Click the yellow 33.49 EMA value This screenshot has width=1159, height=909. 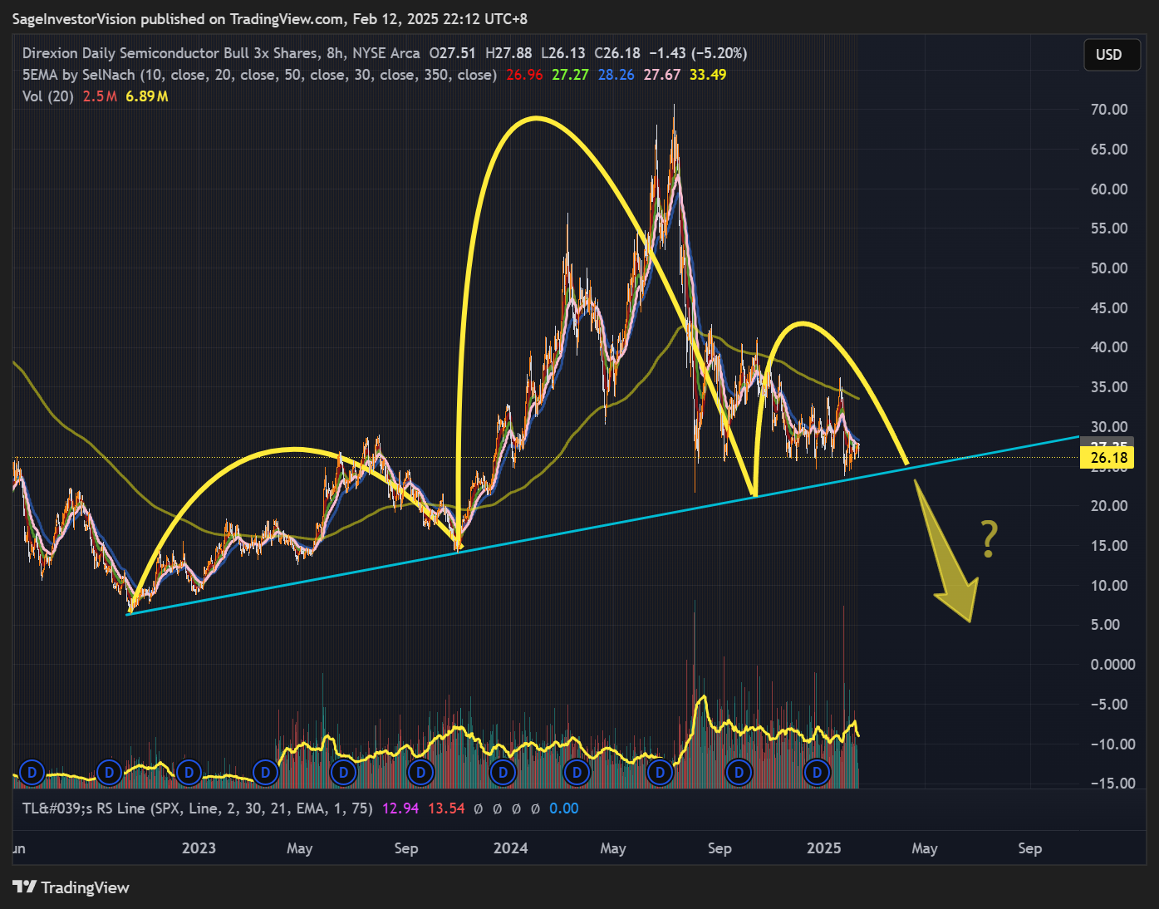click(x=708, y=75)
